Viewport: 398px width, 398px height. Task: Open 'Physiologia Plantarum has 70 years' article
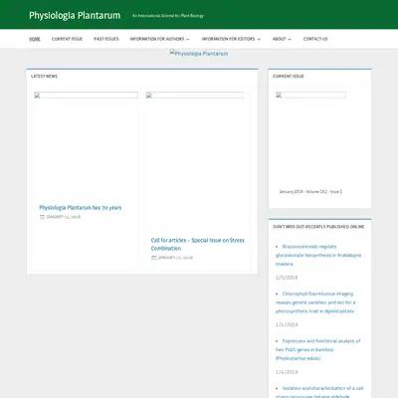(x=81, y=208)
